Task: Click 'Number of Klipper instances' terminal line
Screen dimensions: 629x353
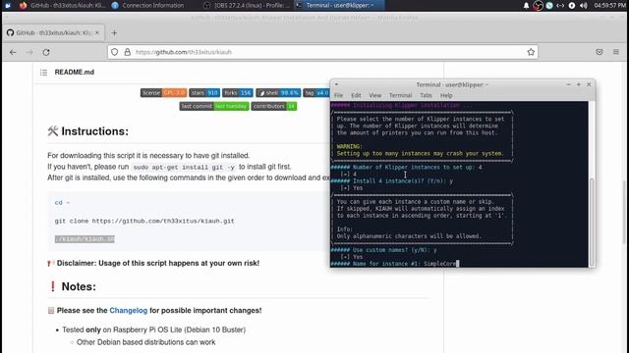Action: (x=406, y=168)
